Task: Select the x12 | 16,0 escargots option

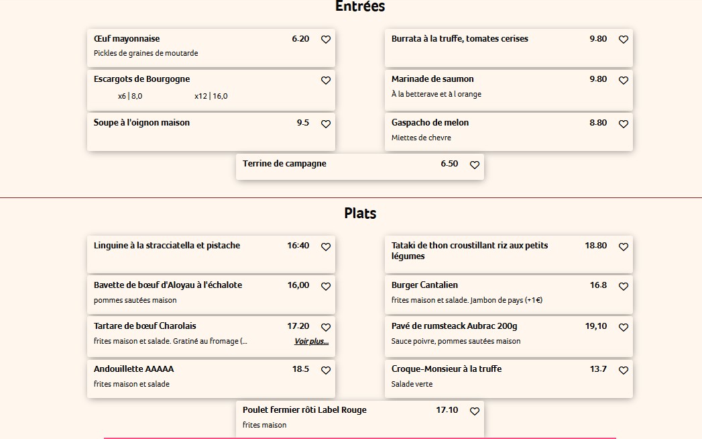Action: [x=211, y=96]
